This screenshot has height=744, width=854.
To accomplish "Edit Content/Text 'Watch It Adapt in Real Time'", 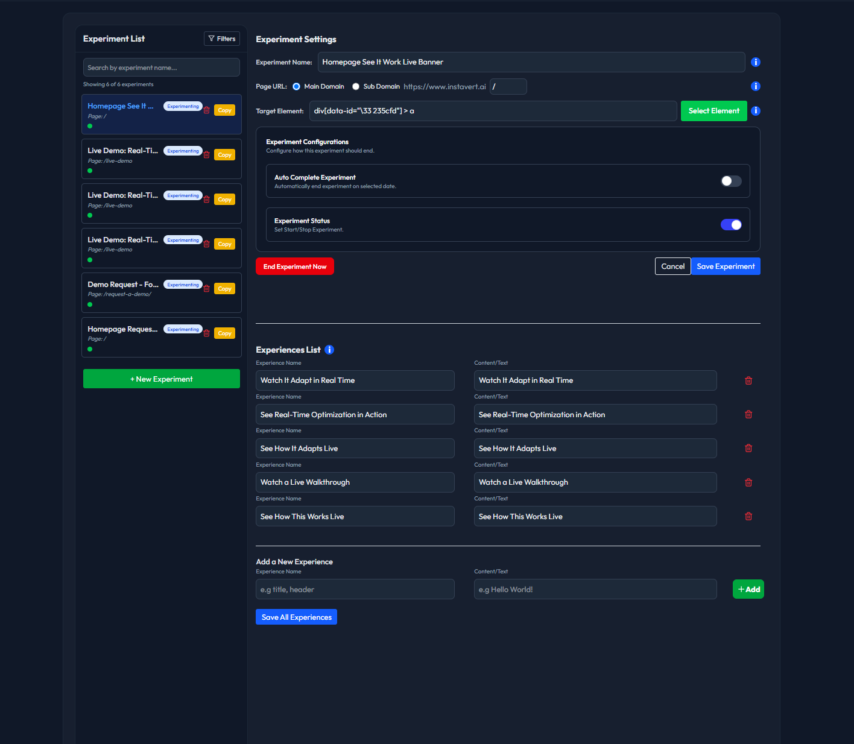I will (595, 380).
